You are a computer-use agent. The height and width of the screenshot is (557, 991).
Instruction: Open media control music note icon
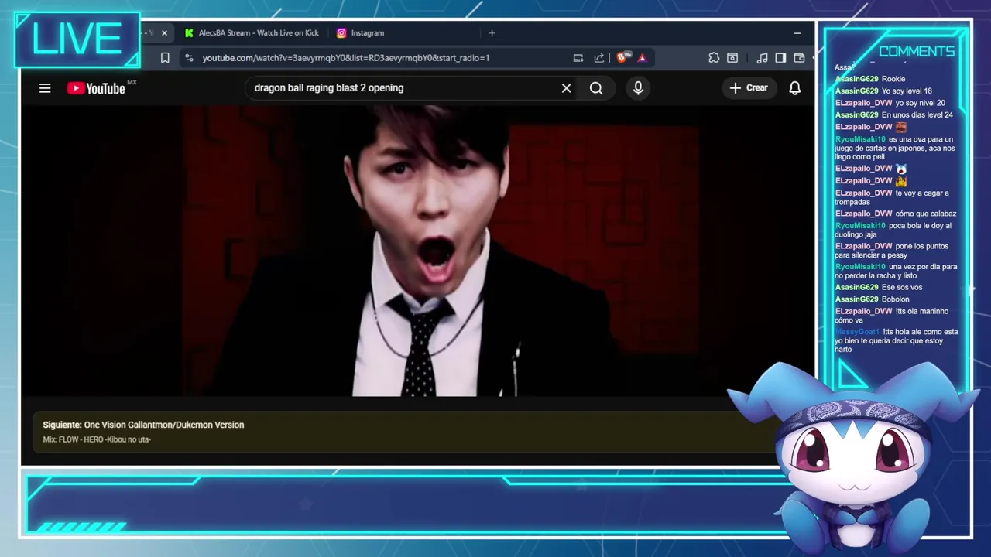pos(762,58)
